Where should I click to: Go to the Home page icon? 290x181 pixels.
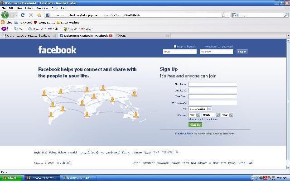pos(39,15)
